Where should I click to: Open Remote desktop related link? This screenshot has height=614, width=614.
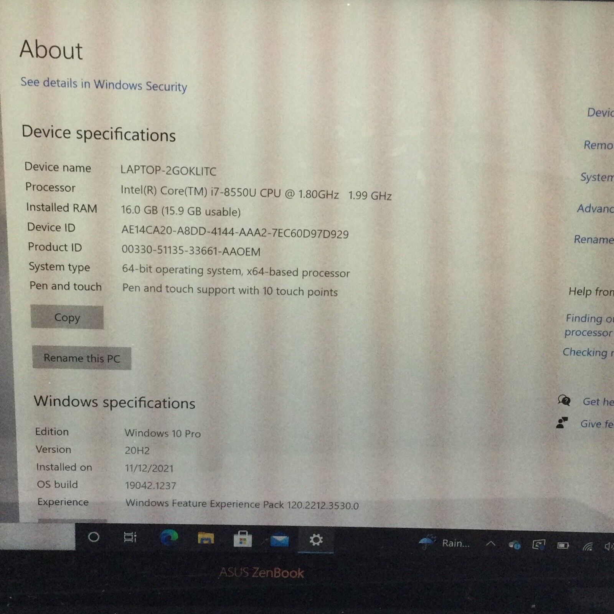pyautogui.click(x=598, y=145)
